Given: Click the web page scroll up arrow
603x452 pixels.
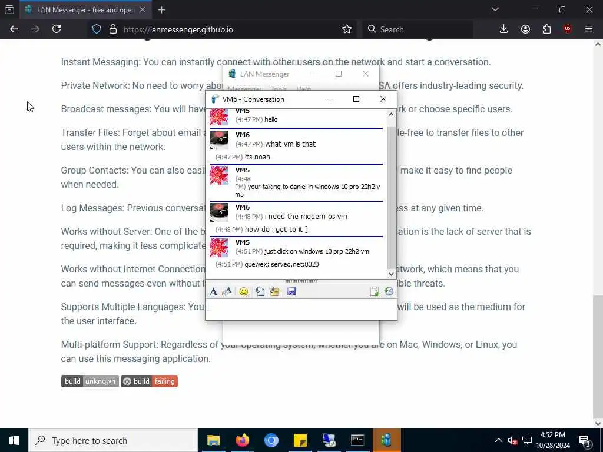Looking at the screenshot, I should pos(598,44).
